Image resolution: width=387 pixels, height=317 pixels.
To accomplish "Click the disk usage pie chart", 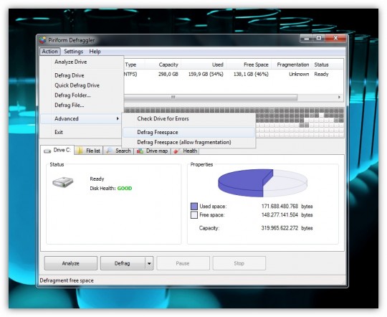I will click(x=262, y=183).
